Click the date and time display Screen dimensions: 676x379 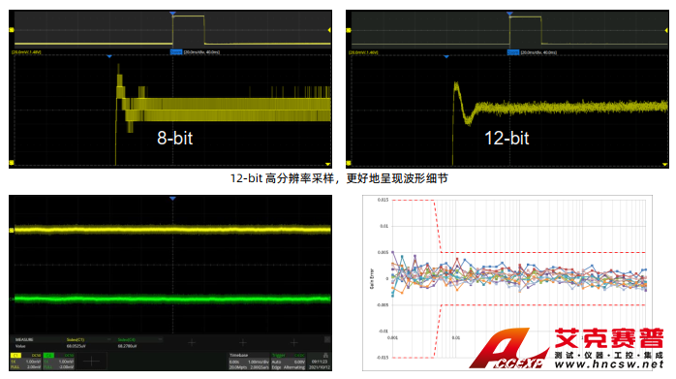320,364
